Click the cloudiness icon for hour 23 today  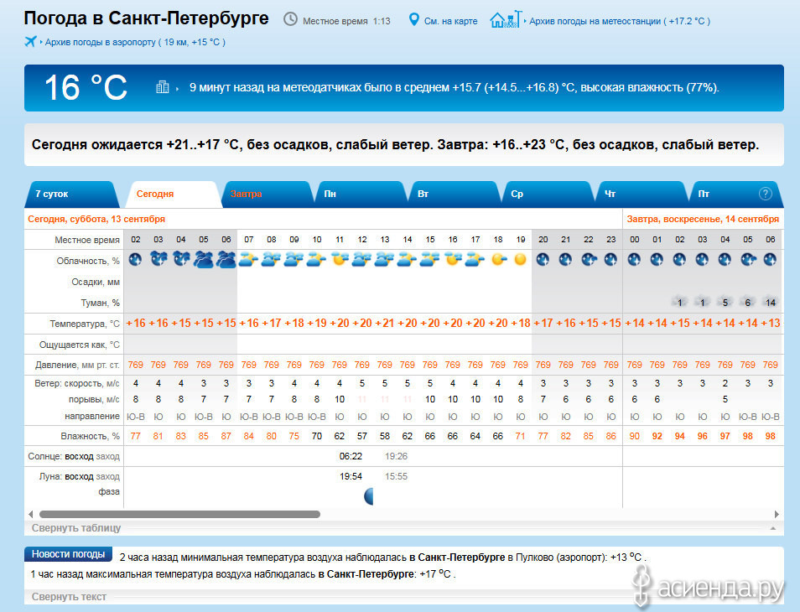tap(610, 260)
